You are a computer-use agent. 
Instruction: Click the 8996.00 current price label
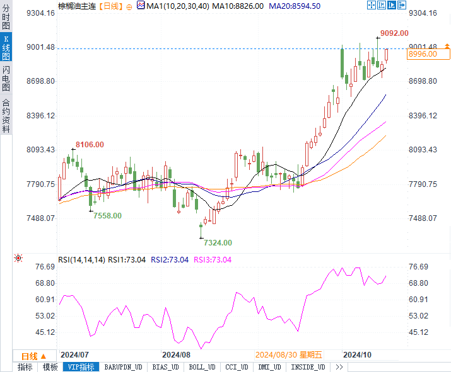pos(423,55)
